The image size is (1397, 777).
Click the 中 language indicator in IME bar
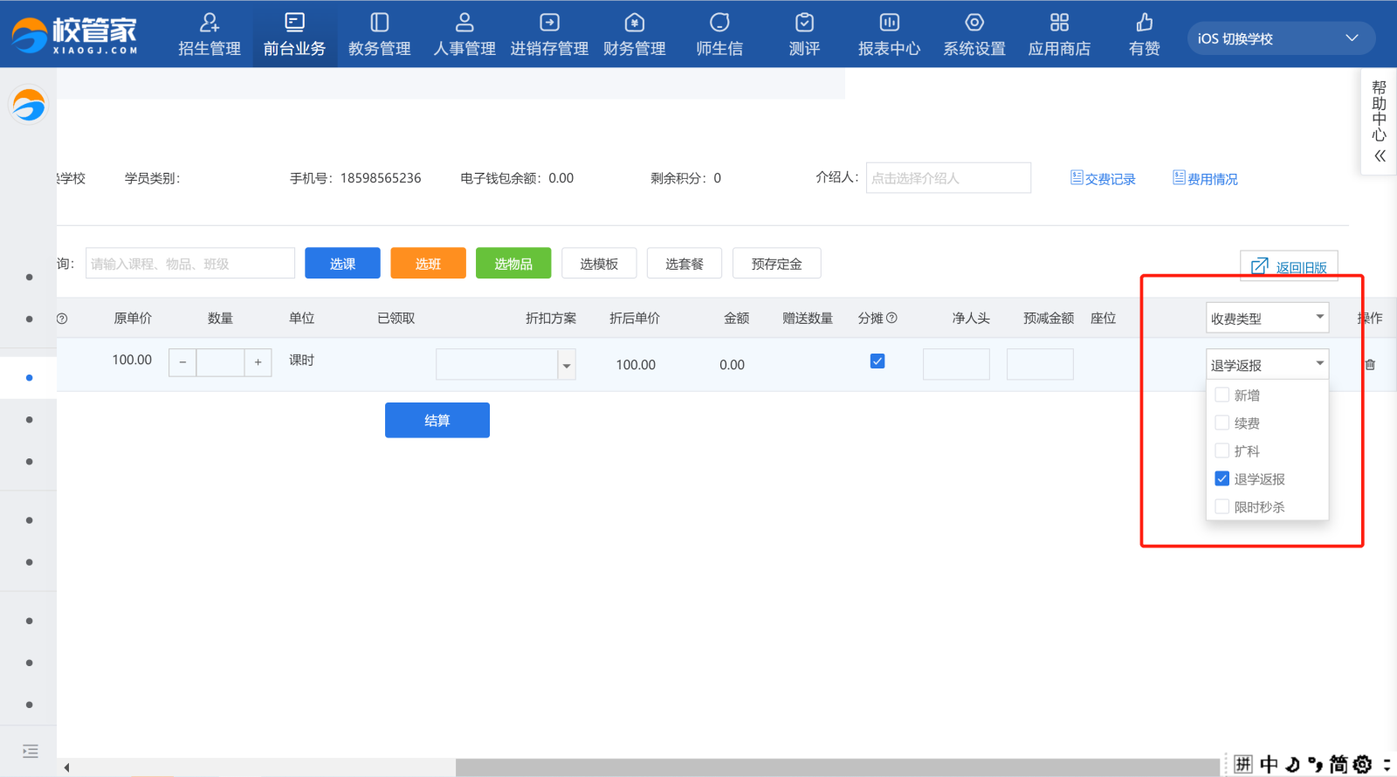click(x=1269, y=765)
